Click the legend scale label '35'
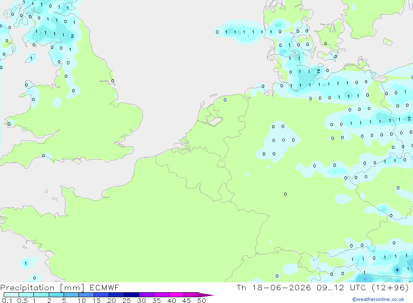This screenshot has height=303, width=413. pyautogui.click(x=157, y=301)
